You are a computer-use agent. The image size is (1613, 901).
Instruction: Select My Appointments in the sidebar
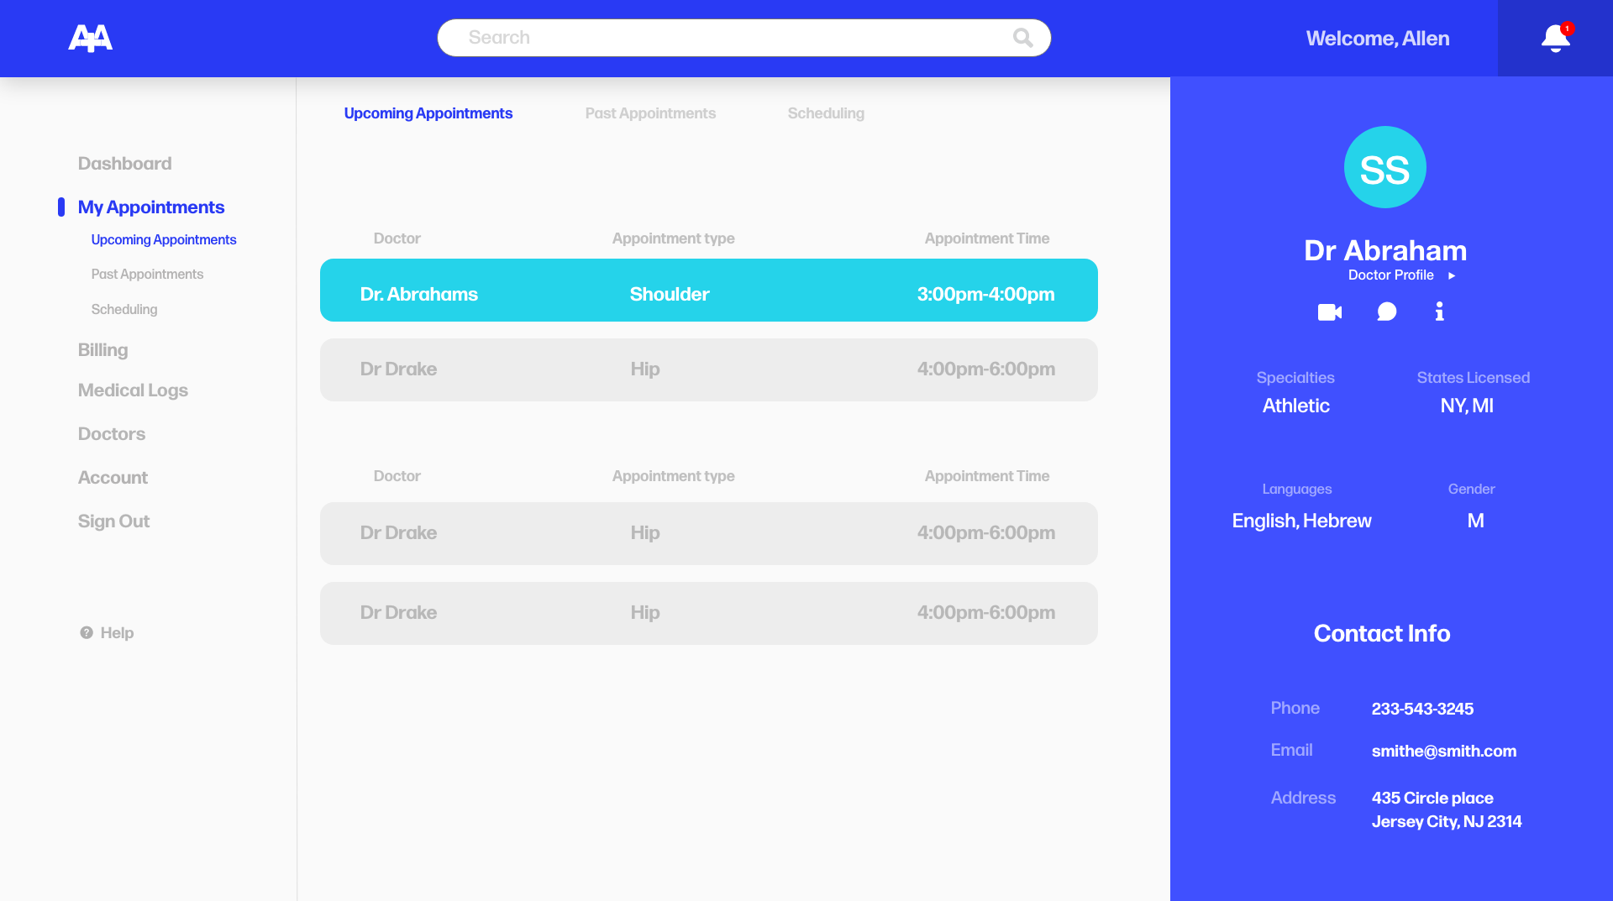[x=151, y=207]
